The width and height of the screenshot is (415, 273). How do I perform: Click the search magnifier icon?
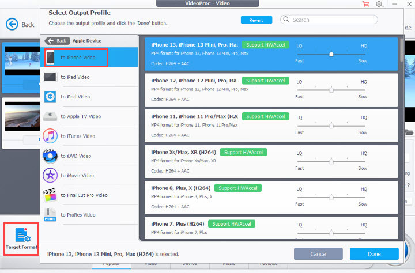pyautogui.click(x=286, y=20)
